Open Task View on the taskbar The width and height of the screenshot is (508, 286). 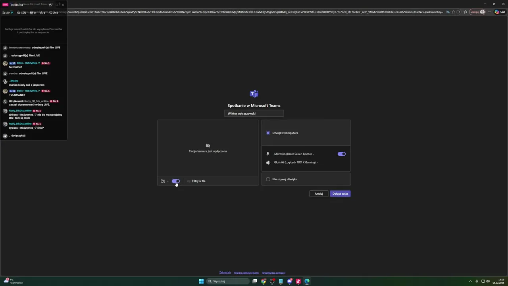coord(255,281)
